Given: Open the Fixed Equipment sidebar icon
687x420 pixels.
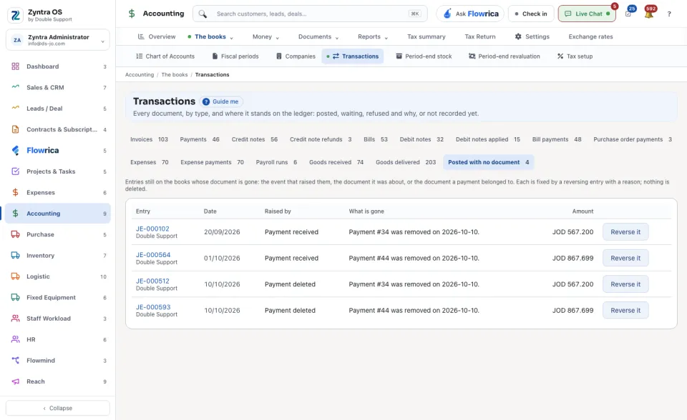Looking at the screenshot, I should (15, 297).
